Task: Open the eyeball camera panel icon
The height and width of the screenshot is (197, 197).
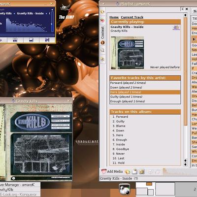Action: pyautogui.click(x=125, y=190)
